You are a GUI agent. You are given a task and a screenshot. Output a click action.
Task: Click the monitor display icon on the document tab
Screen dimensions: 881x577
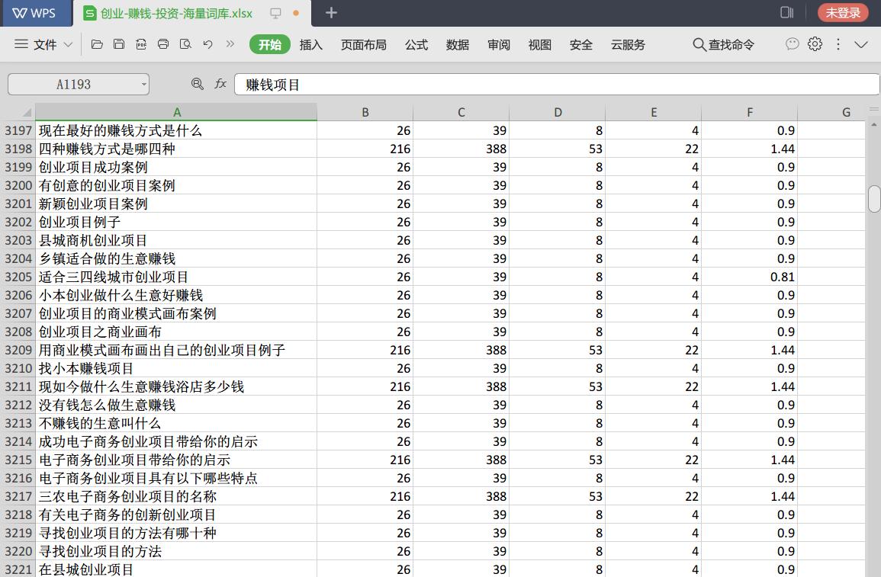pyautogui.click(x=275, y=13)
